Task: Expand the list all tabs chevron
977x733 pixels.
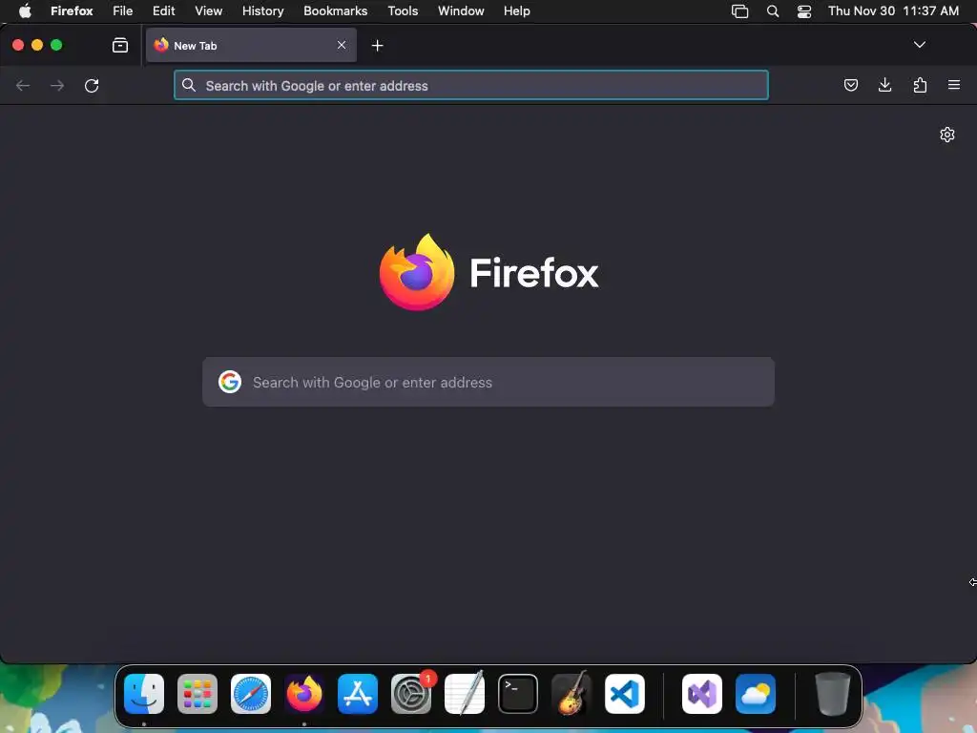Action: click(919, 45)
